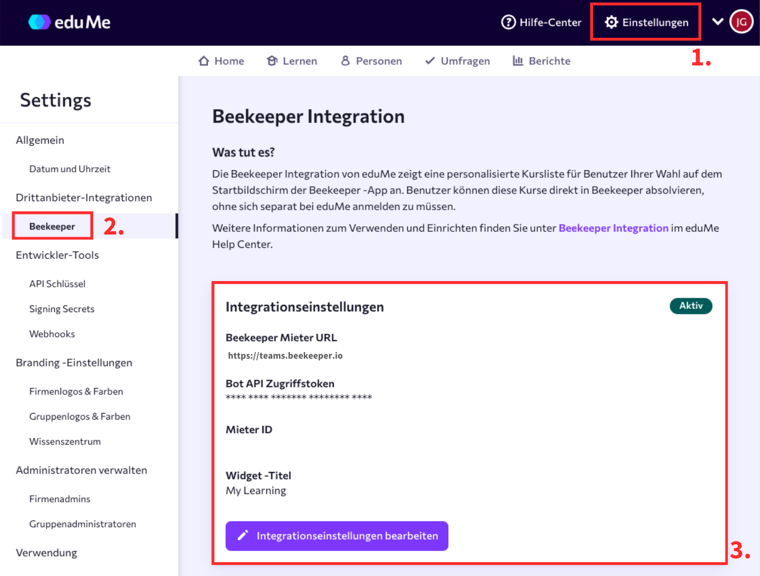The image size is (760, 576).
Task: Click the Integrationseinstellungen card heading
Action: pos(305,307)
